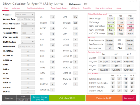Viewport: 140px width, 105px height.
Task: Click the Import XMP button
Action: coord(23,100)
